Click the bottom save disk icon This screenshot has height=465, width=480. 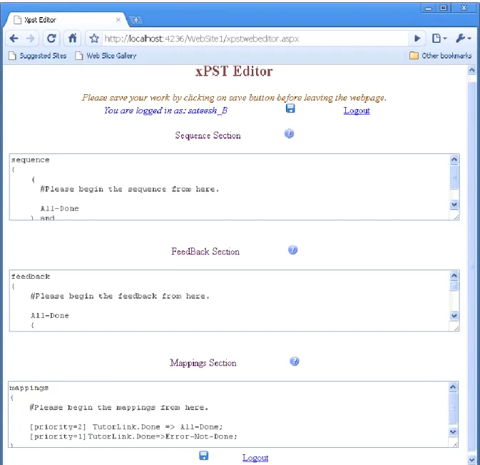203,456
